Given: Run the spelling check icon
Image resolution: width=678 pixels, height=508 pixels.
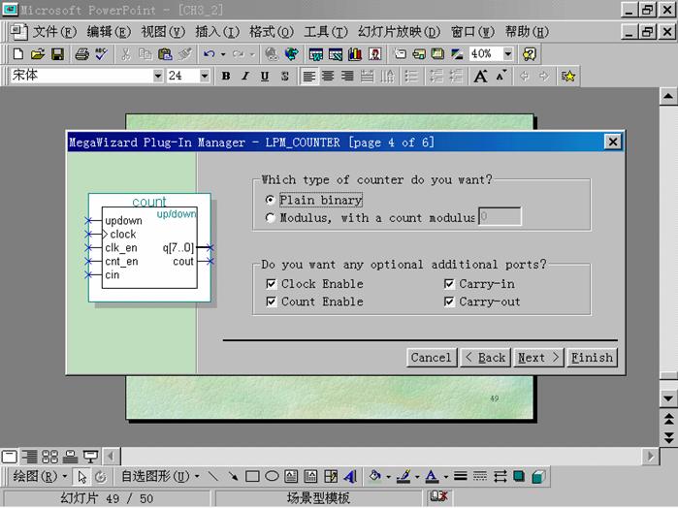Looking at the screenshot, I should click(x=102, y=54).
